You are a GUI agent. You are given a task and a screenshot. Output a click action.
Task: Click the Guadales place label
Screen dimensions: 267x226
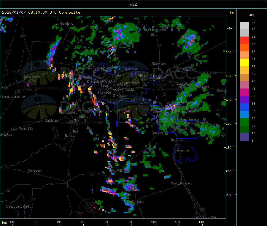coord(158,64)
